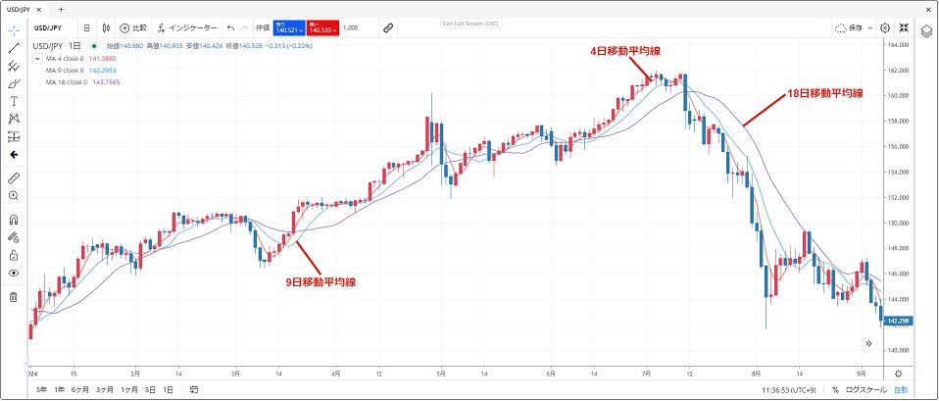
Task: Collapse the MA indicator legend arrow
Action: pyautogui.click(x=38, y=58)
